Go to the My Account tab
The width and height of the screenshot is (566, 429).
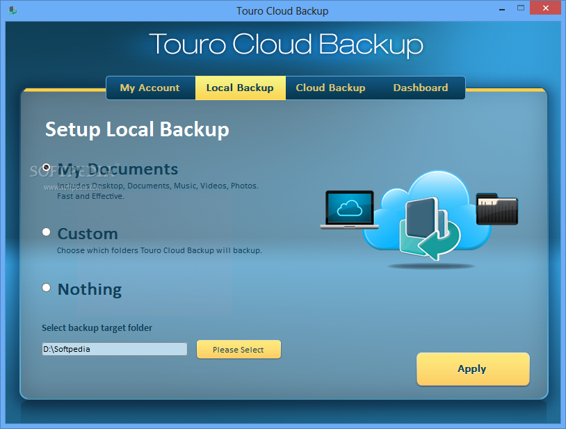pos(149,88)
